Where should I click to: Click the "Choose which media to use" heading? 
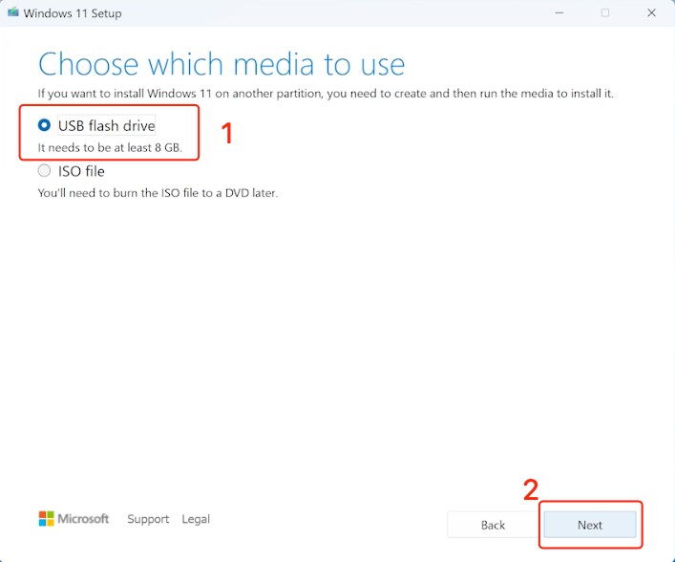pyautogui.click(x=221, y=64)
